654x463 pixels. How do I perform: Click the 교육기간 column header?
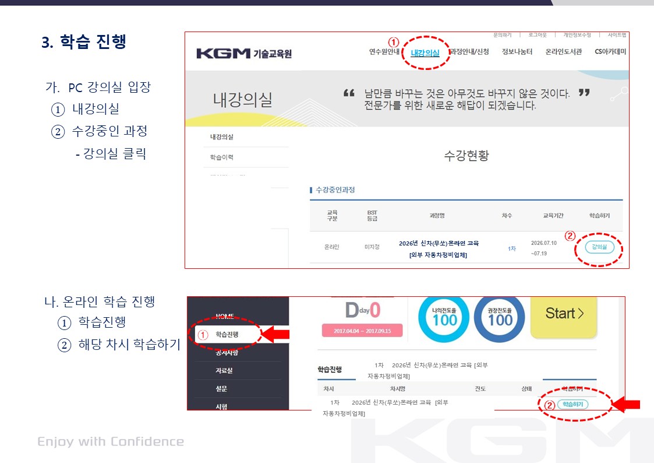pyautogui.click(x=553, y=215)
